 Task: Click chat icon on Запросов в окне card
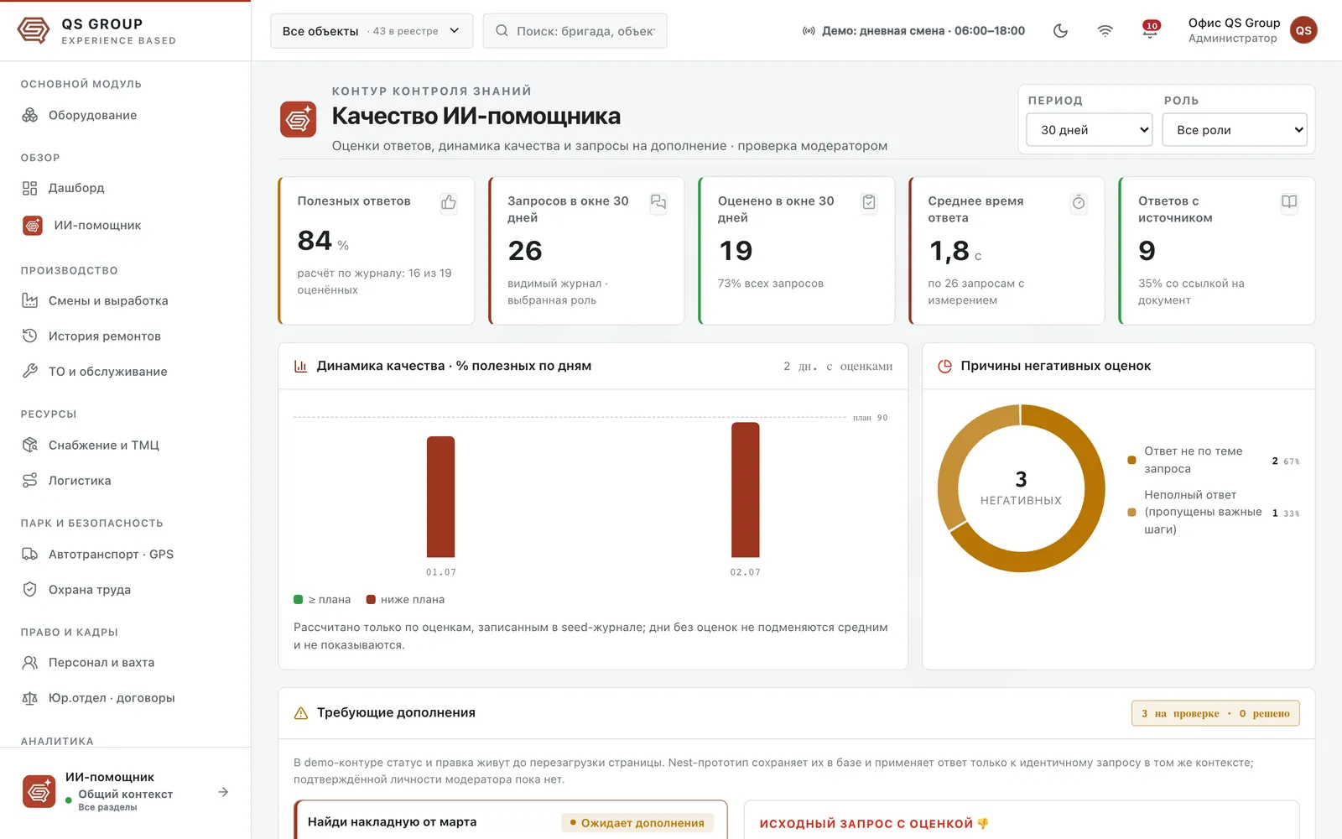coord(658,202)
